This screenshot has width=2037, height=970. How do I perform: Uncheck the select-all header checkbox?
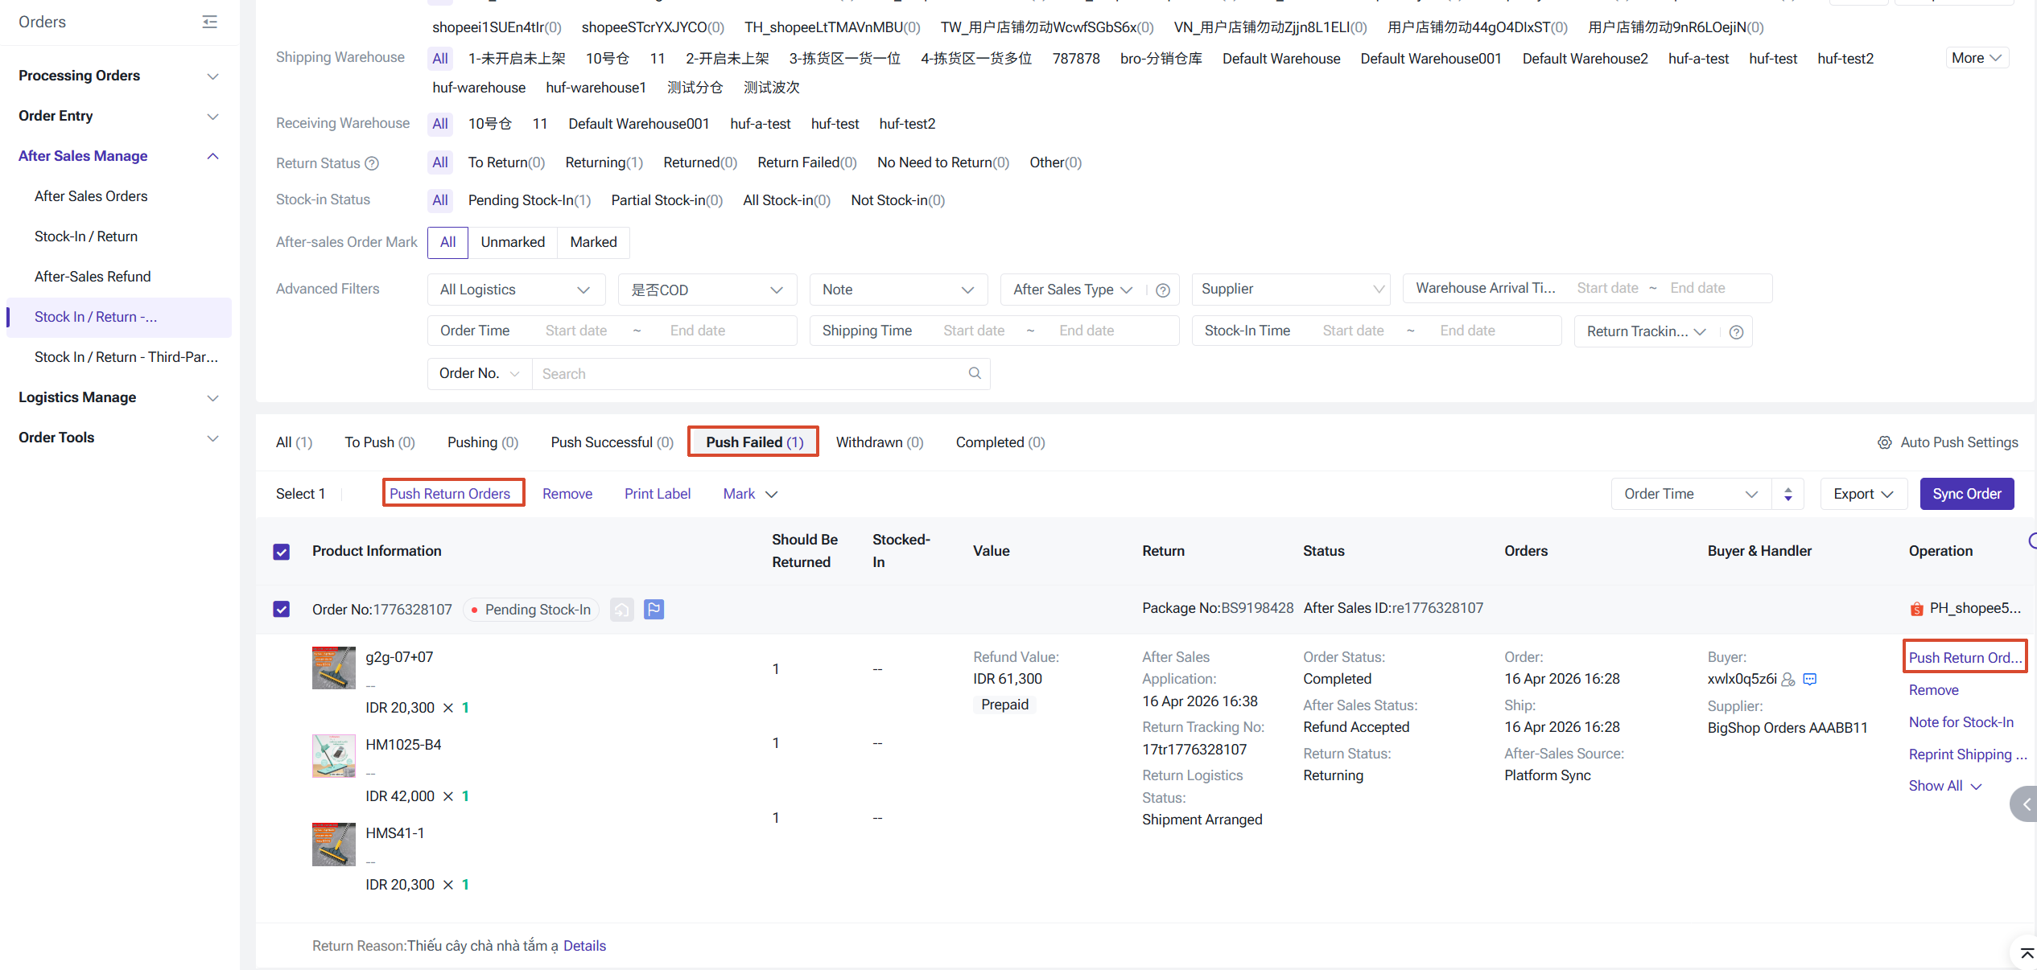tap(281, 552)
